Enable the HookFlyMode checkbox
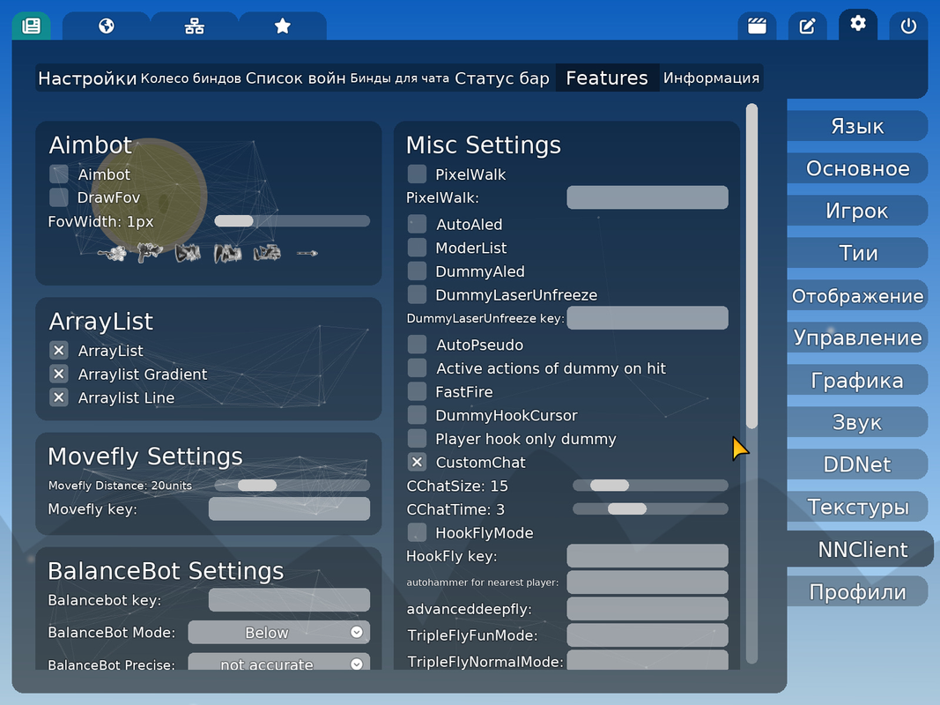This screenshot has width=940, height=705. (418, 533)
